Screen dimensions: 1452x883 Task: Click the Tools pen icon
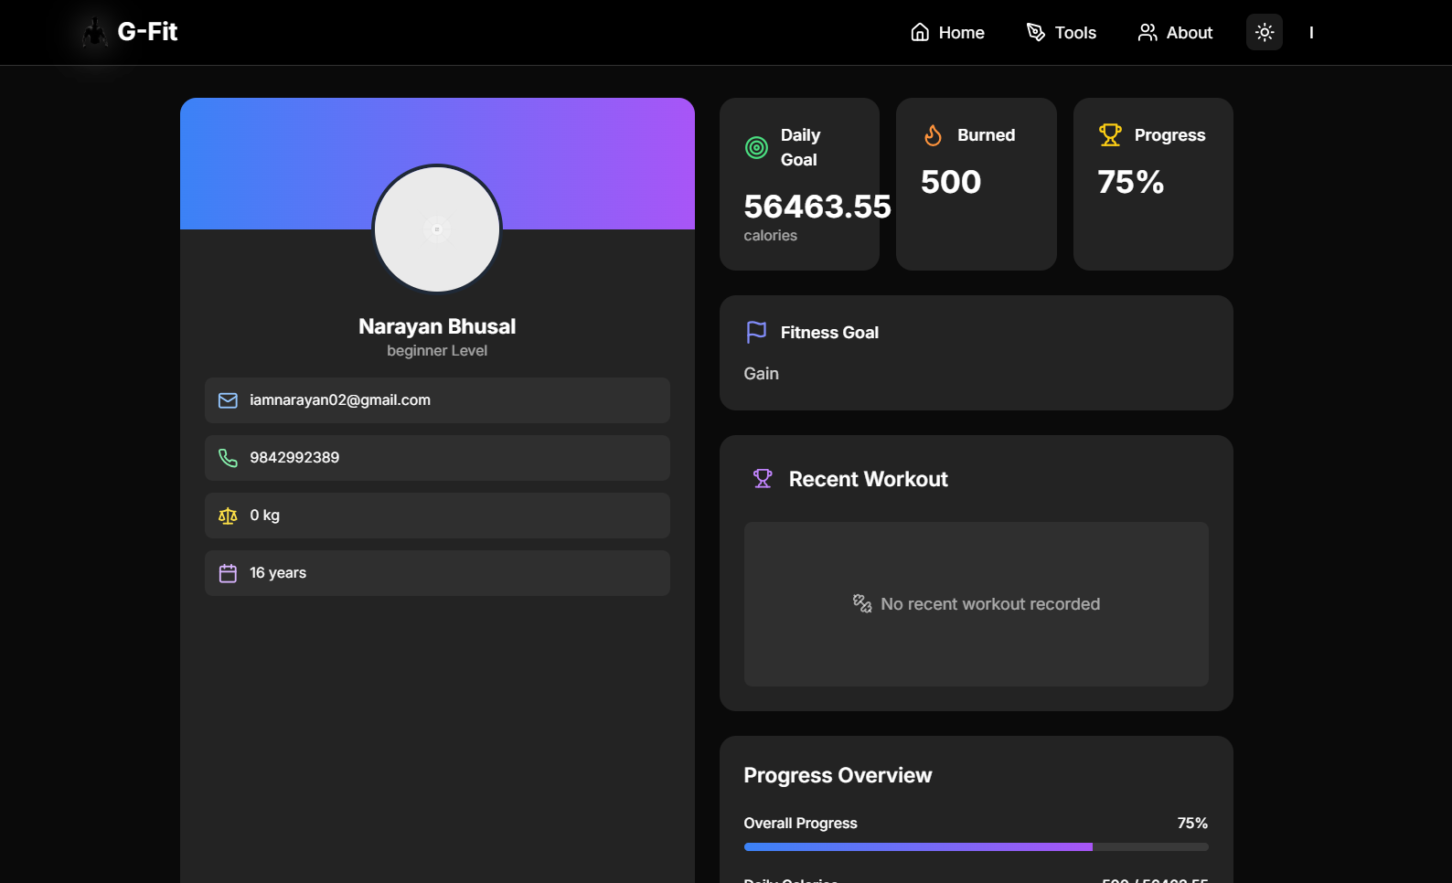tap(1035, 33)
